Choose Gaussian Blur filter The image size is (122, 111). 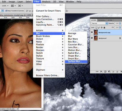tap(76, 44)
